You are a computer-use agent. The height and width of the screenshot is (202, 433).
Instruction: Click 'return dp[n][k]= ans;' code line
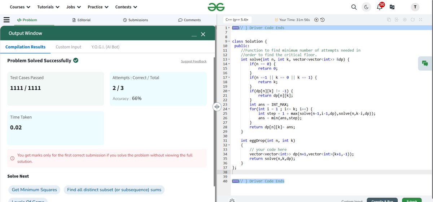[x=272, y=127]
